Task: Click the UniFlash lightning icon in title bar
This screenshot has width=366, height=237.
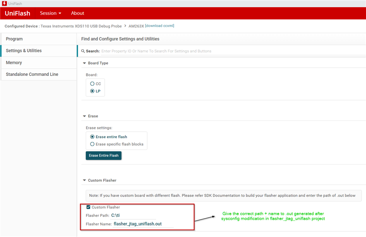Action: coord(4,3)
